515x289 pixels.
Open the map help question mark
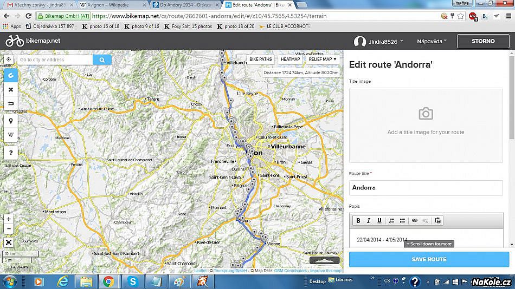click(x=10, y=153)
